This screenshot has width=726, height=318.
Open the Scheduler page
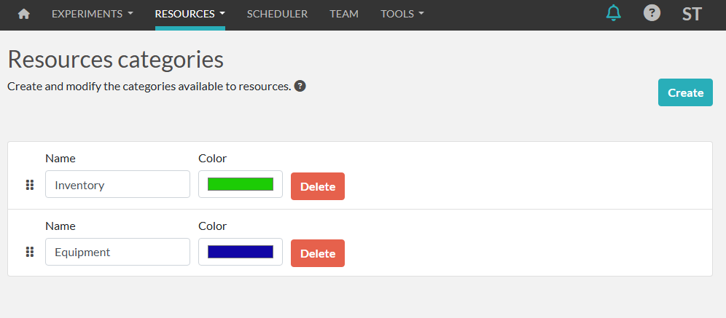(277, 14)
